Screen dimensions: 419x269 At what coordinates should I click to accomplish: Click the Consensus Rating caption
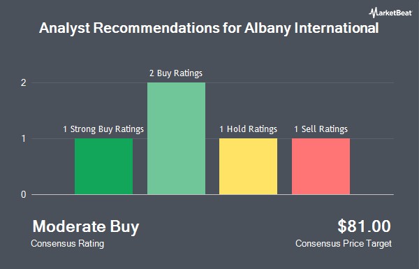68,244
